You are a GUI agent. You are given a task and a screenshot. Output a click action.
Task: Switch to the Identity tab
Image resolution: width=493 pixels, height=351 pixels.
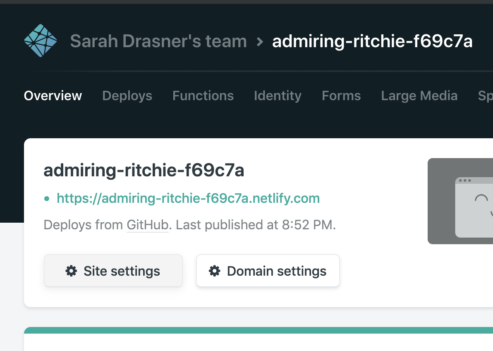tap(278, 96)
